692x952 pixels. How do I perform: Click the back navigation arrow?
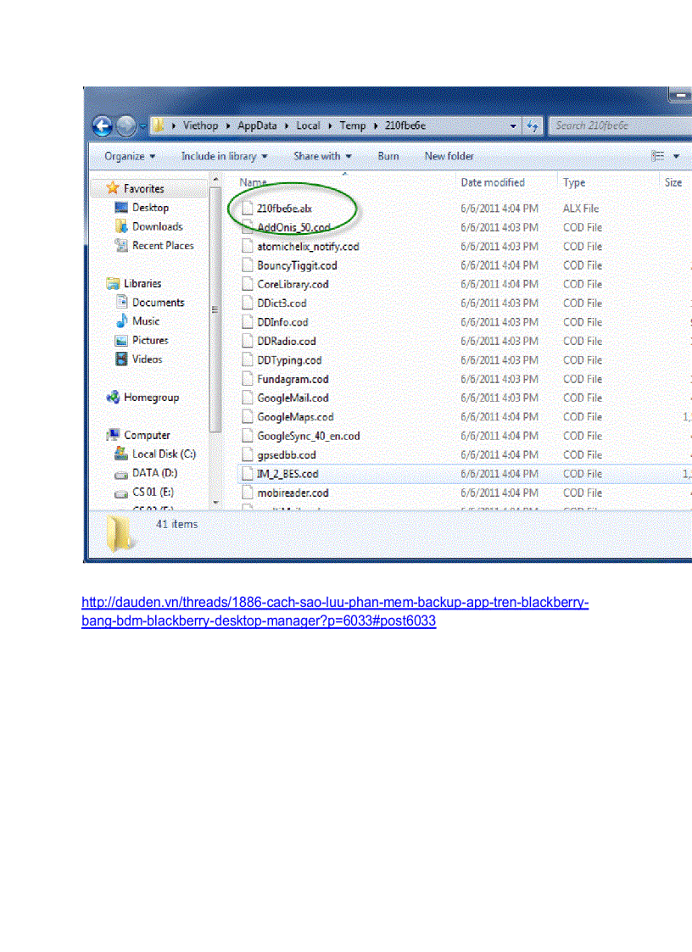click(x=102, y=125)
